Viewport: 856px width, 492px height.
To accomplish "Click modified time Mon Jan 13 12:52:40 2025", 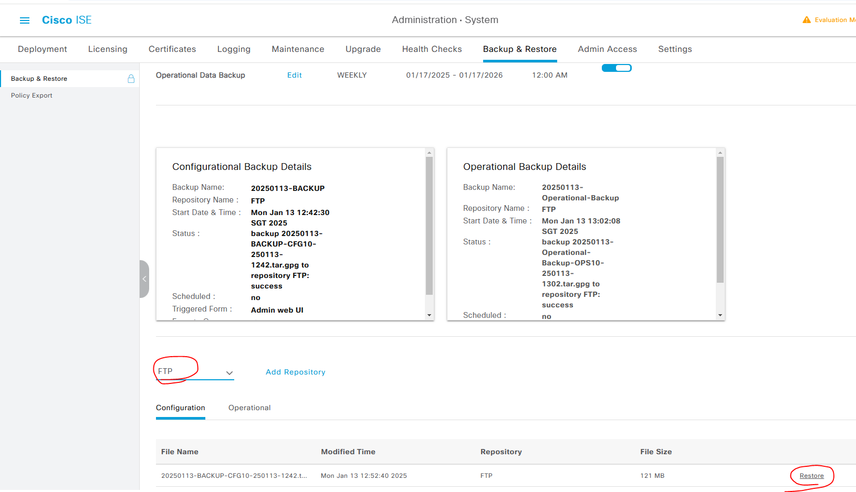I will [x=364, y=476].
